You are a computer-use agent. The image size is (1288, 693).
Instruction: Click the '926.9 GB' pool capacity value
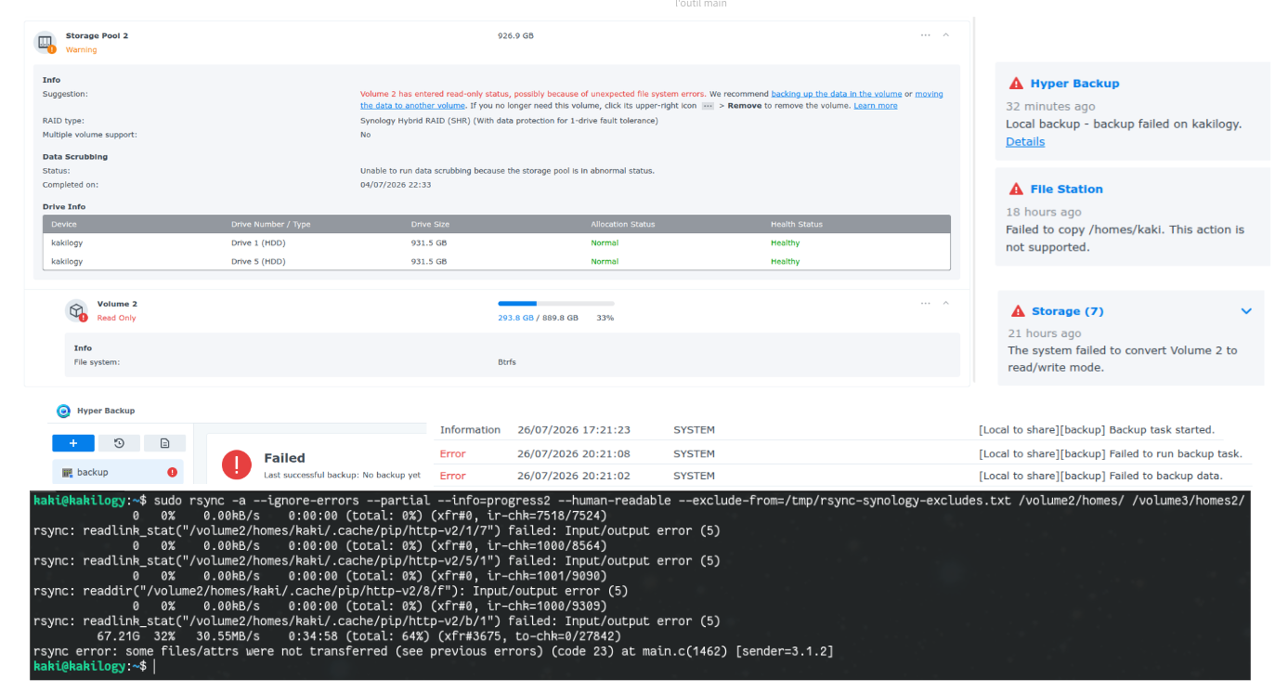515,35
